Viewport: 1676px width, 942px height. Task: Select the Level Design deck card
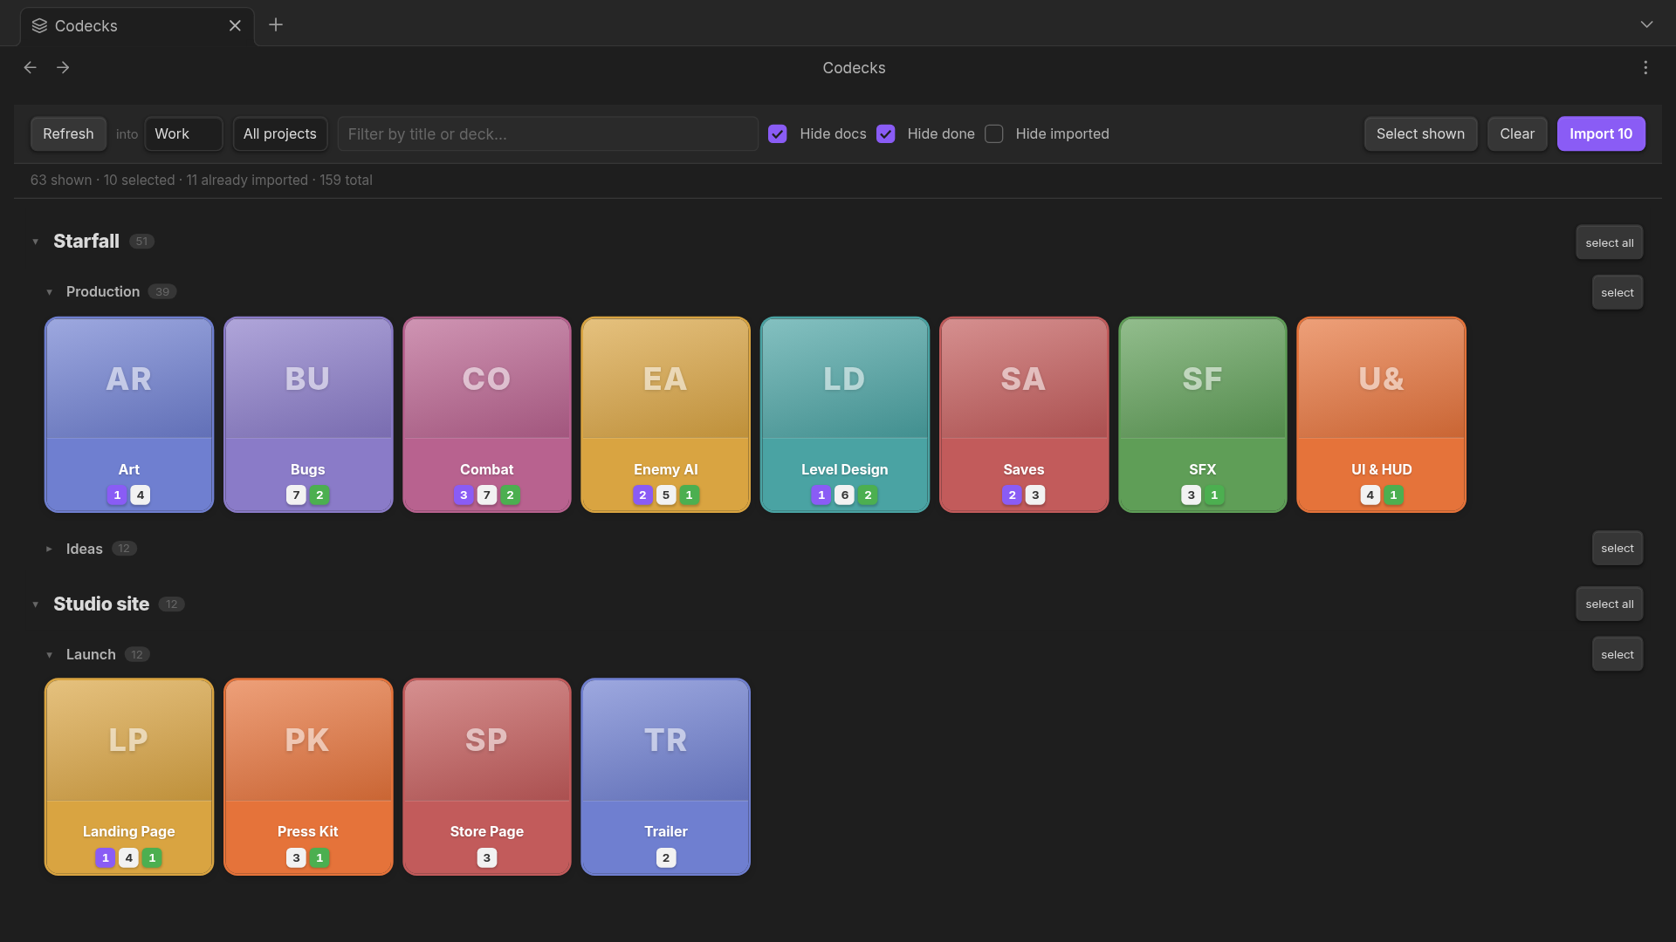845,414
